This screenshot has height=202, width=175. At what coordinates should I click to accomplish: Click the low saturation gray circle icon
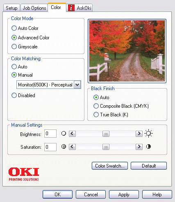pyautogui.click(x=64, y=147)
